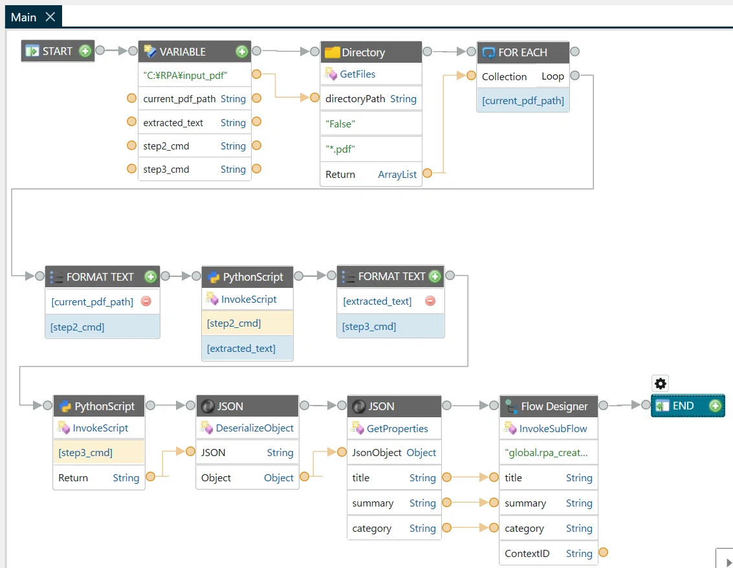Add item with second FORMAT TEXT plus
The height and width of the screenshot is (568, 733).
tap(435, 276)
